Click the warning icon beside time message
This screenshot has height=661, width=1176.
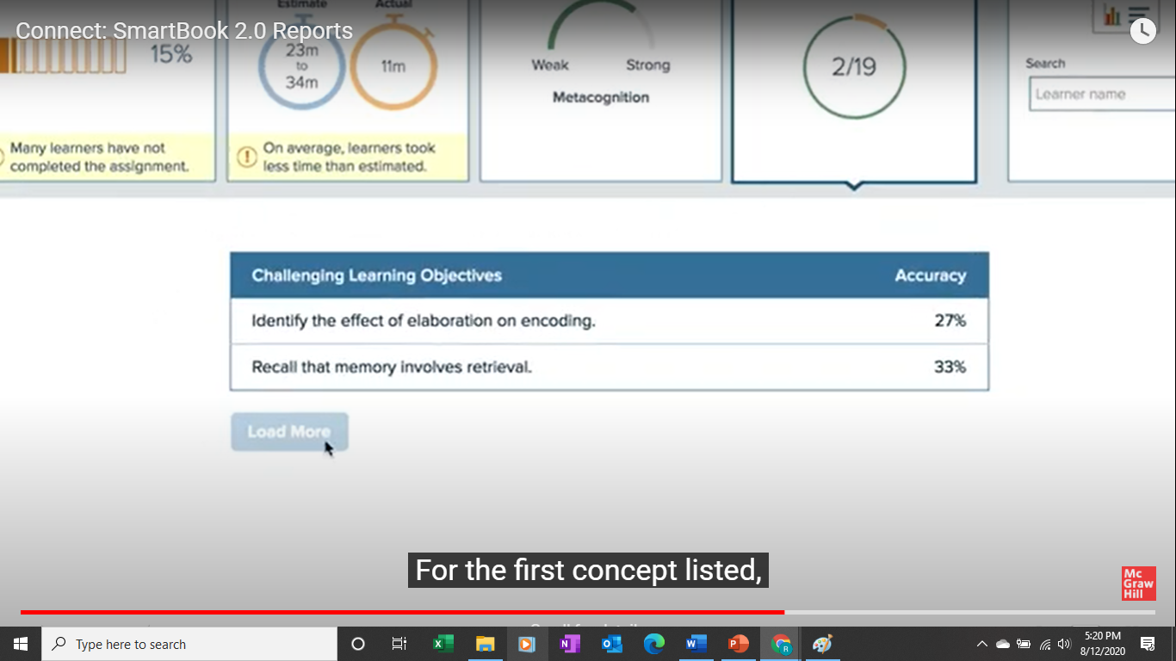pyautogui.click(x=246, y=158)
